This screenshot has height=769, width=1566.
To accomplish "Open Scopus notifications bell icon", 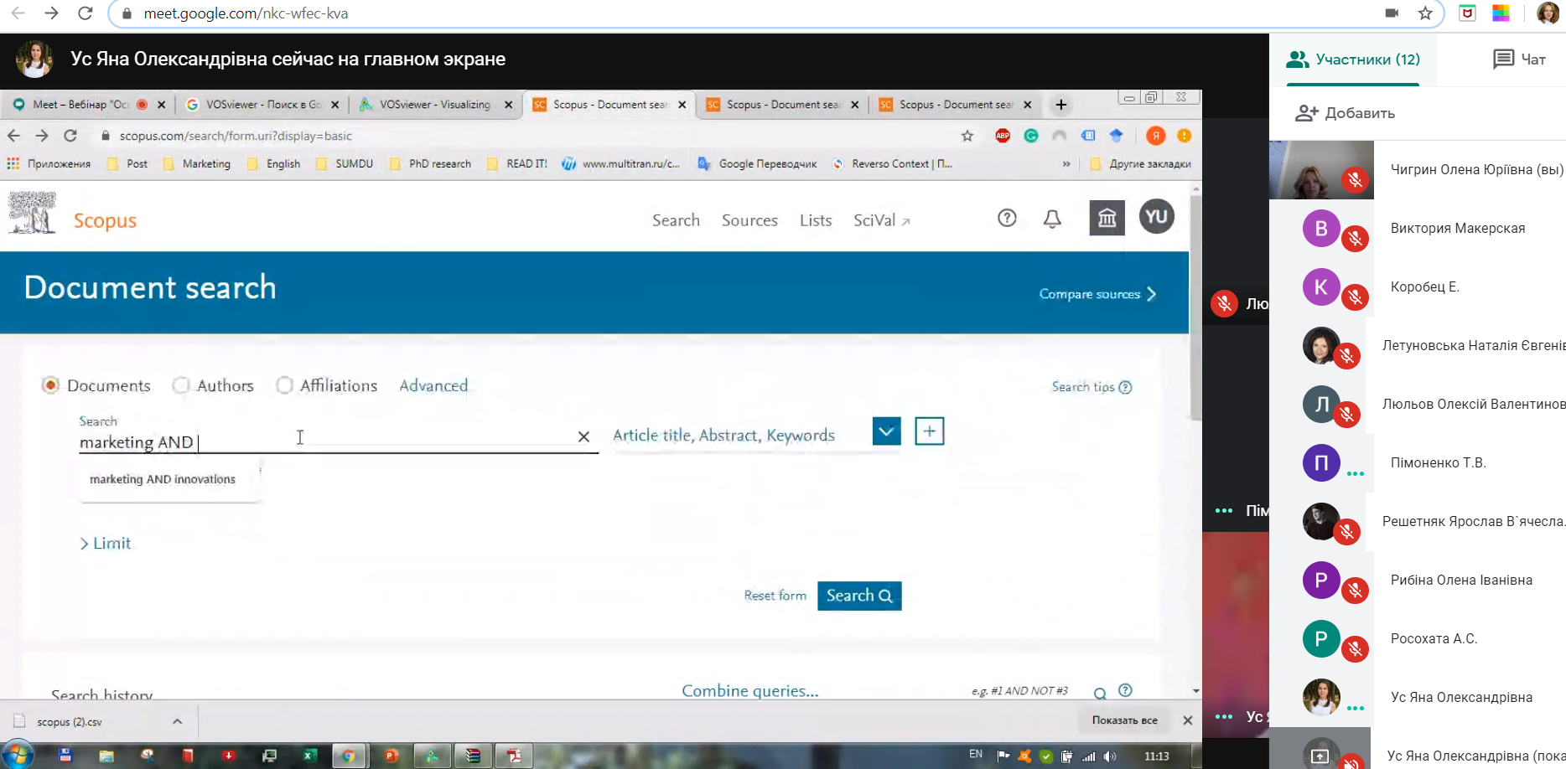I will [x=1052, y=219].
